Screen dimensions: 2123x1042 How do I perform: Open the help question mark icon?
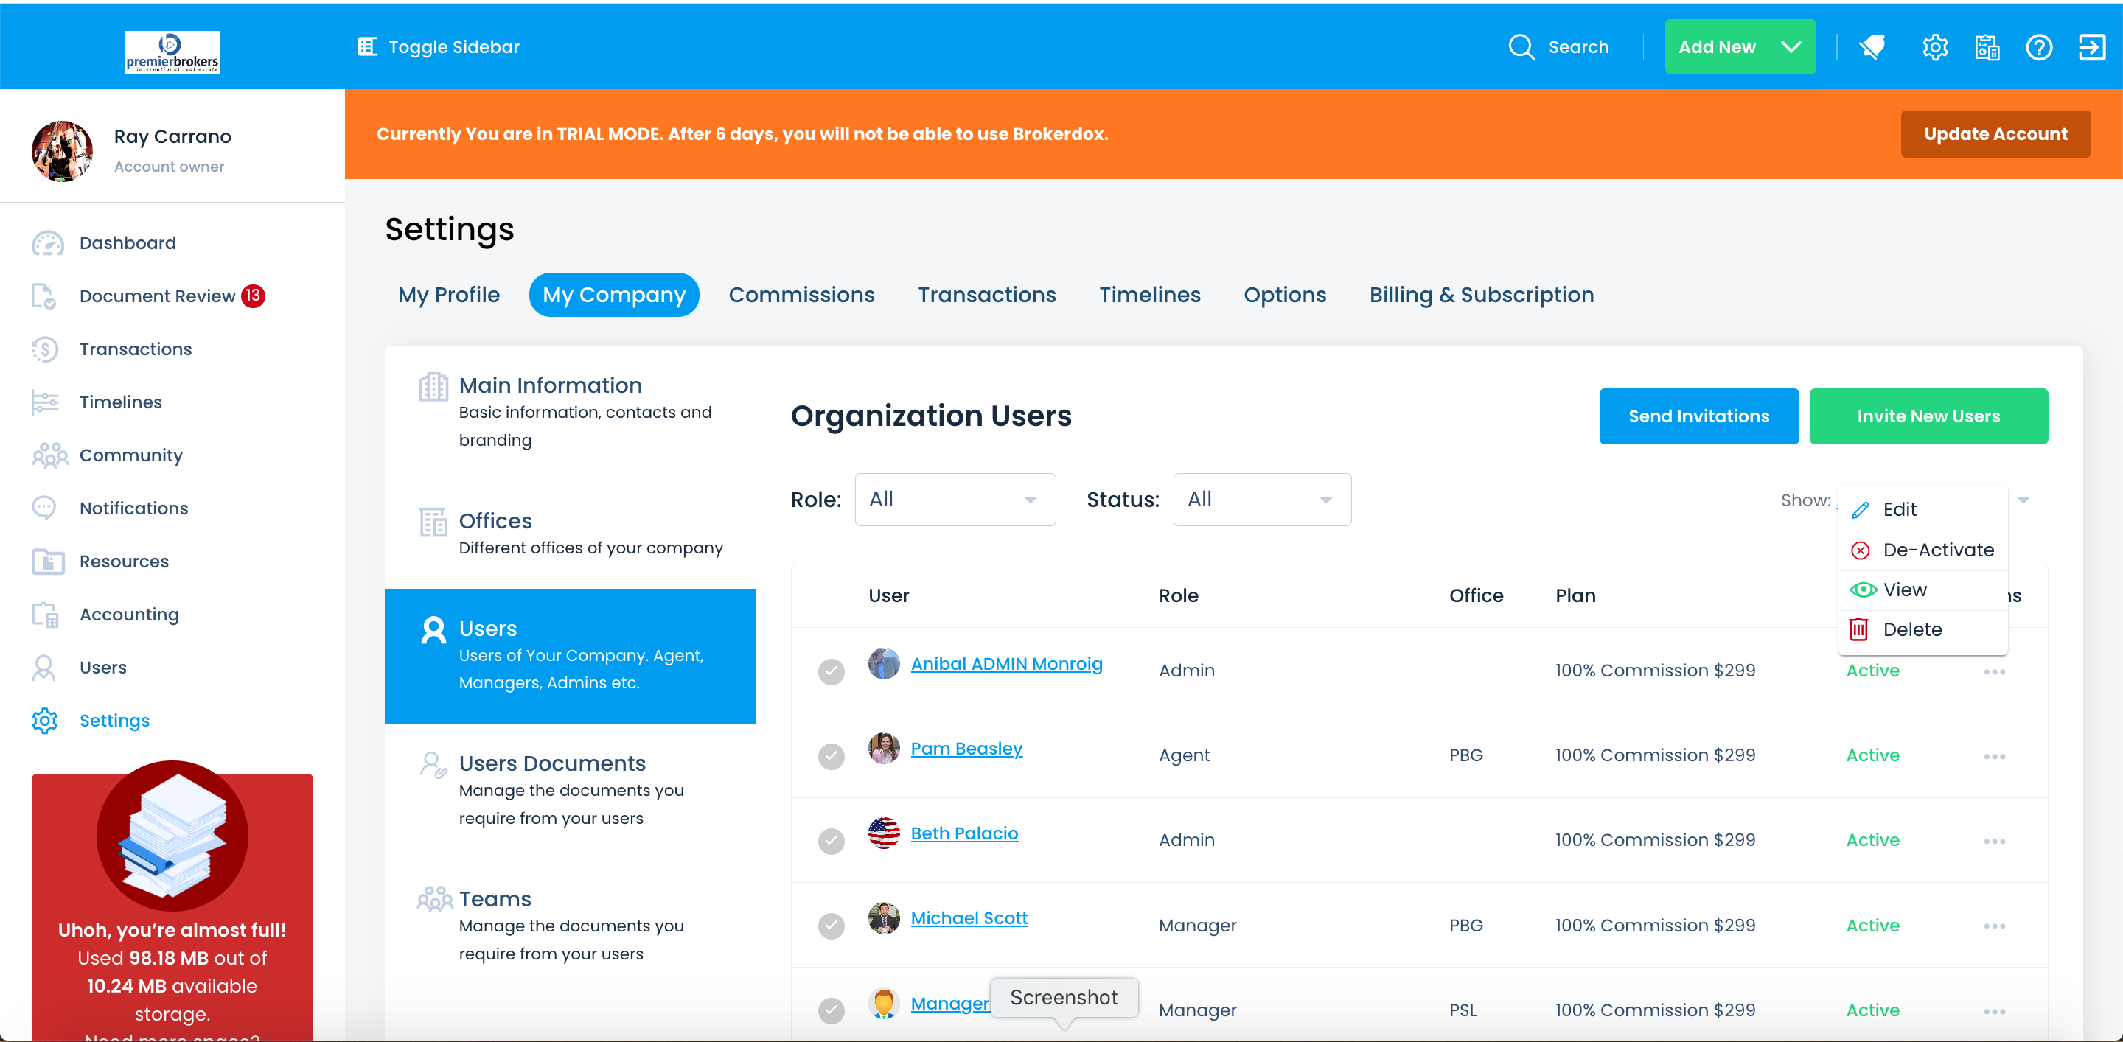[2039, 47]
